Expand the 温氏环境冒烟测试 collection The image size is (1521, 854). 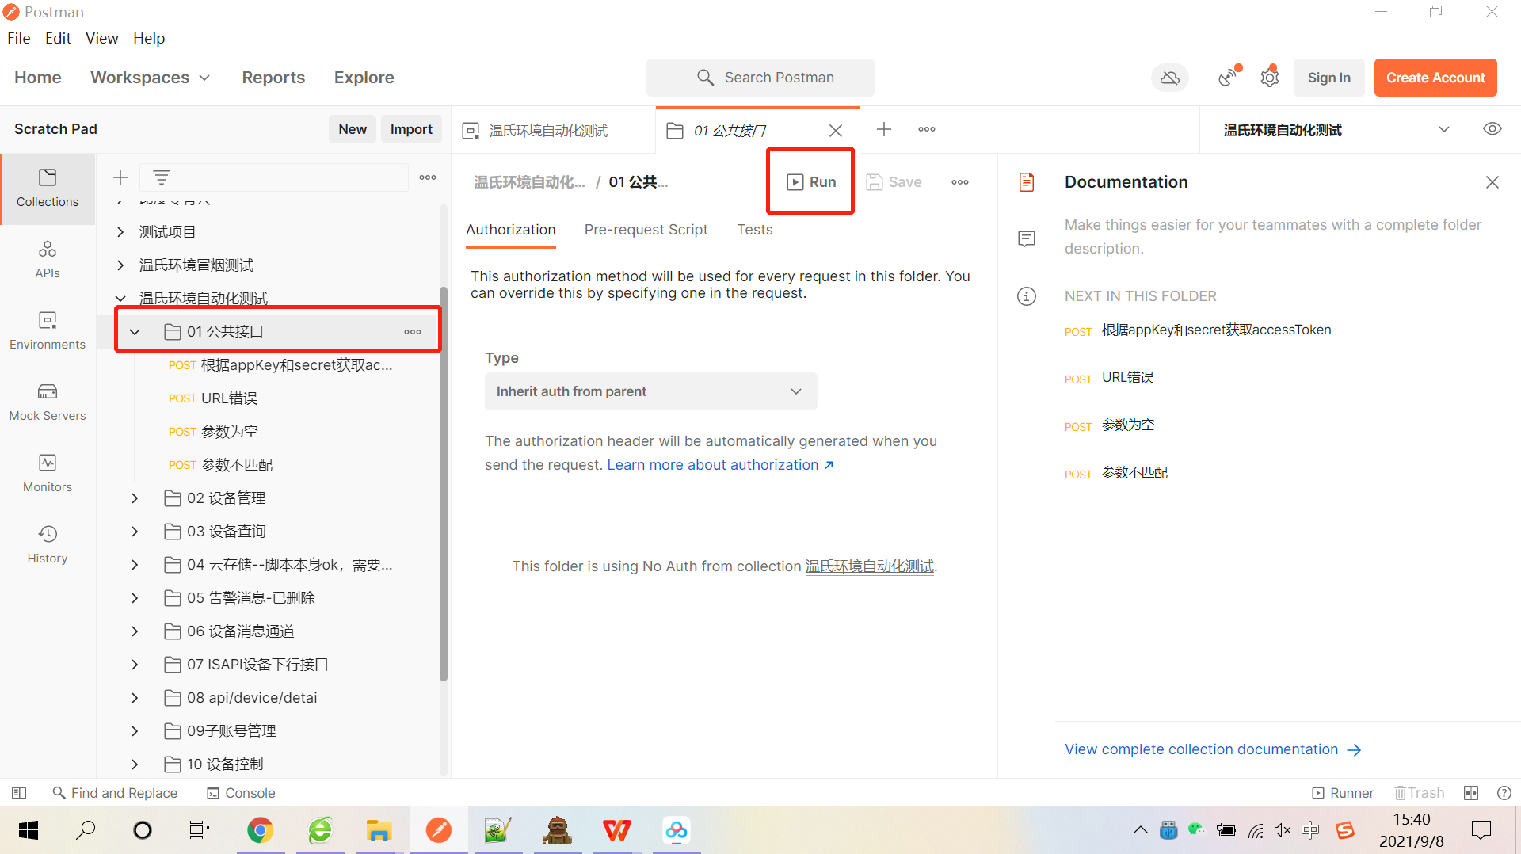click(120, 265)
